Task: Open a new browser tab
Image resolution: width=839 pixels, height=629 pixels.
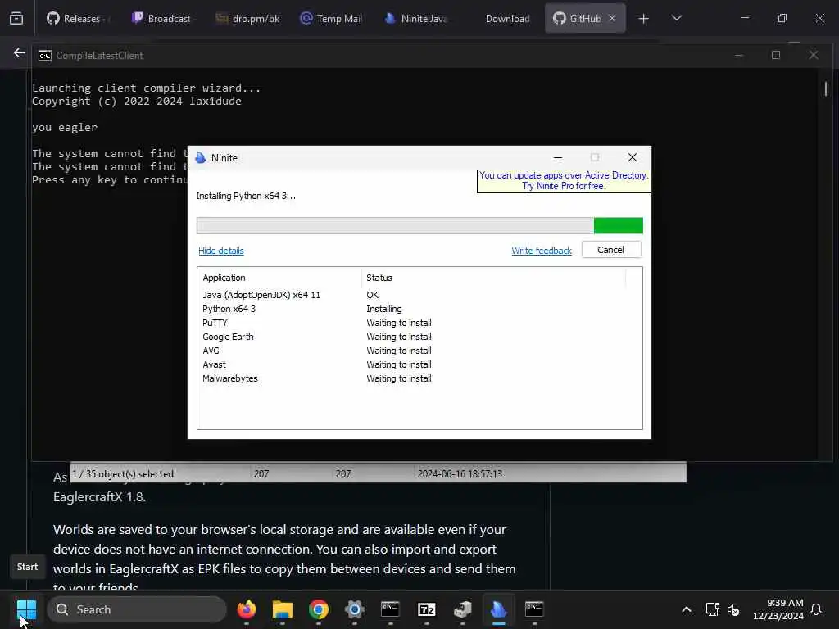Action: tap(644, 19)
